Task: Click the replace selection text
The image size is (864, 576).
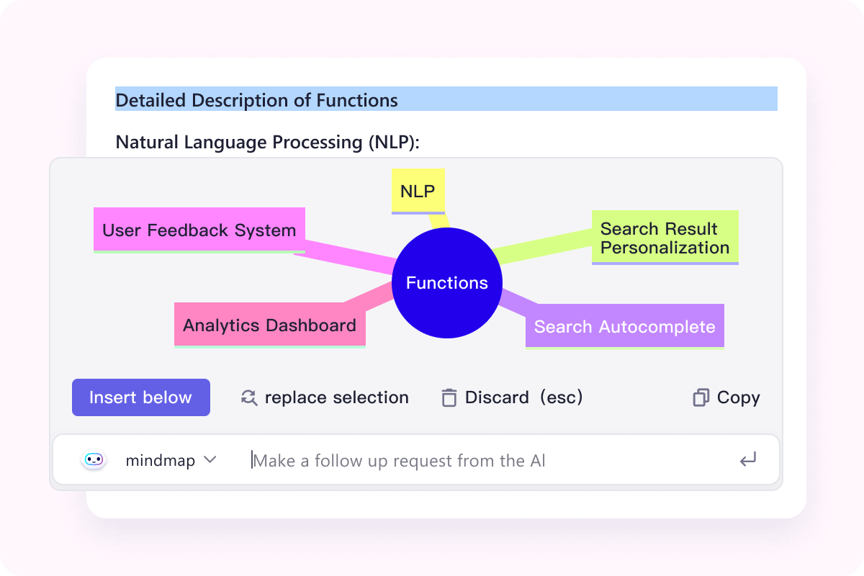Action: pyautogui.click(x=336, y=397)
